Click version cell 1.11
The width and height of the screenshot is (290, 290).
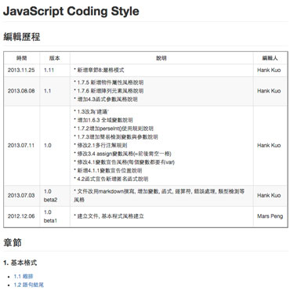click(49, 70)
